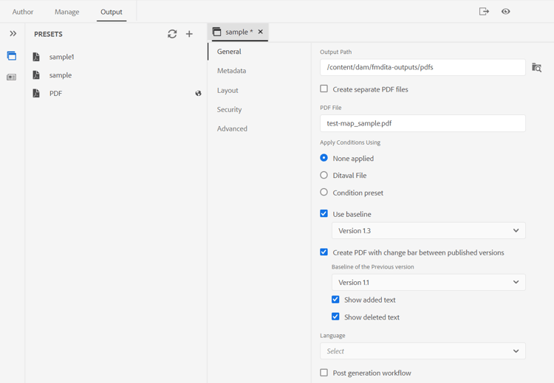
Task: Open the Metadata settings section
Action: point(231,71)
